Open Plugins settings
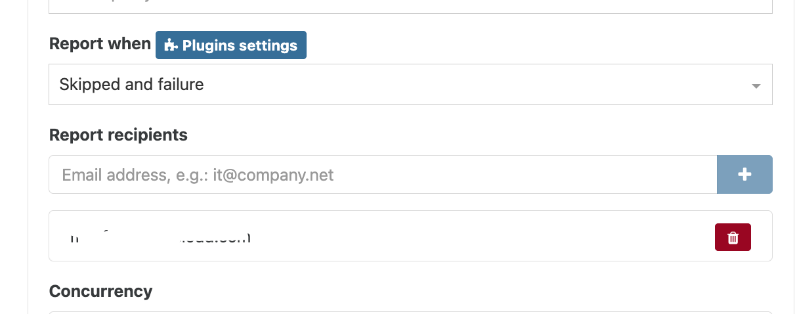This screenshot has height=314, width=797. coord(231,45)
